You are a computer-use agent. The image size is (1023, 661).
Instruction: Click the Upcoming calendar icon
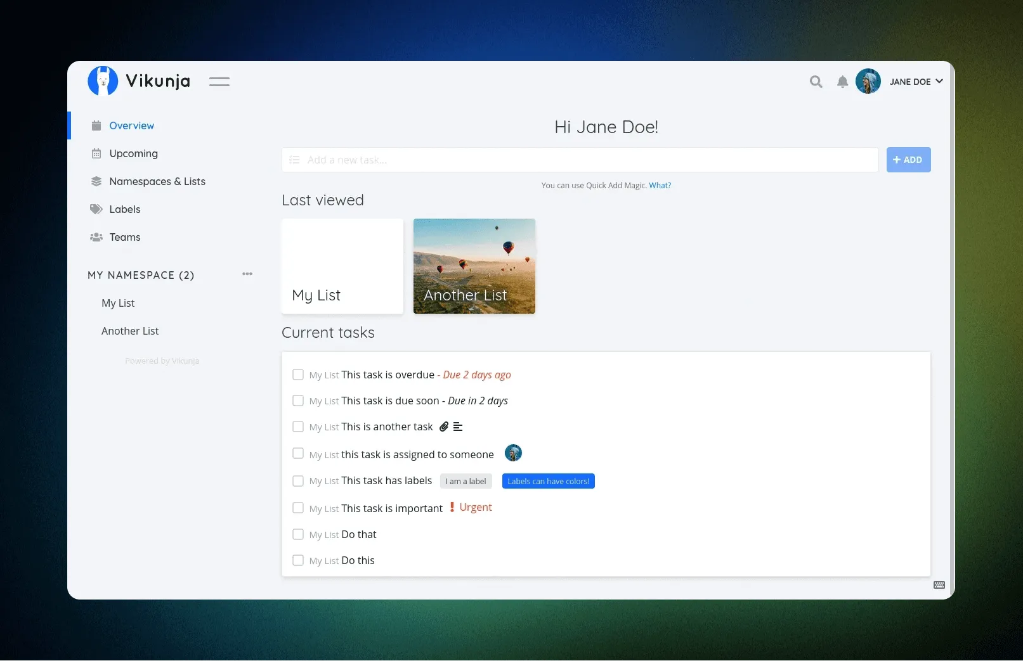[96, 153]
